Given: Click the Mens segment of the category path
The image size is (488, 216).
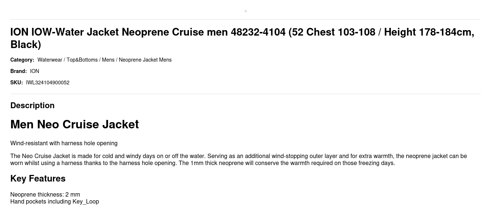Looking at the screenshot, I should 108,60.
